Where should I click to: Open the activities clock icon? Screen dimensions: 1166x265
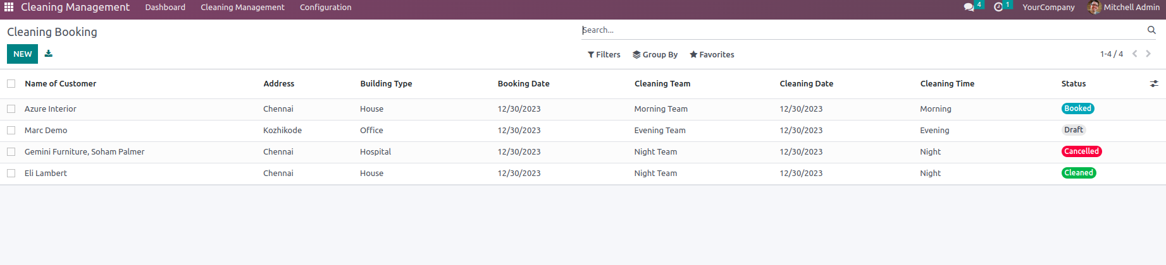[x=998, y=7]
